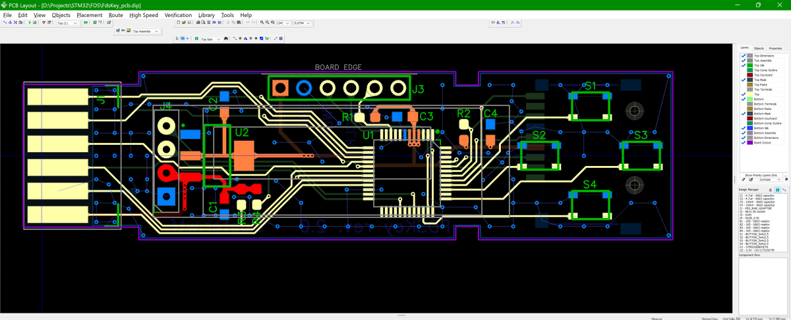Open the File menu
Viewport: 791px width, 320px height.
click(7, 14)
